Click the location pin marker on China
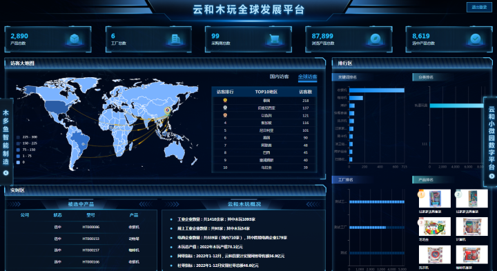 (x=167, y=110)
